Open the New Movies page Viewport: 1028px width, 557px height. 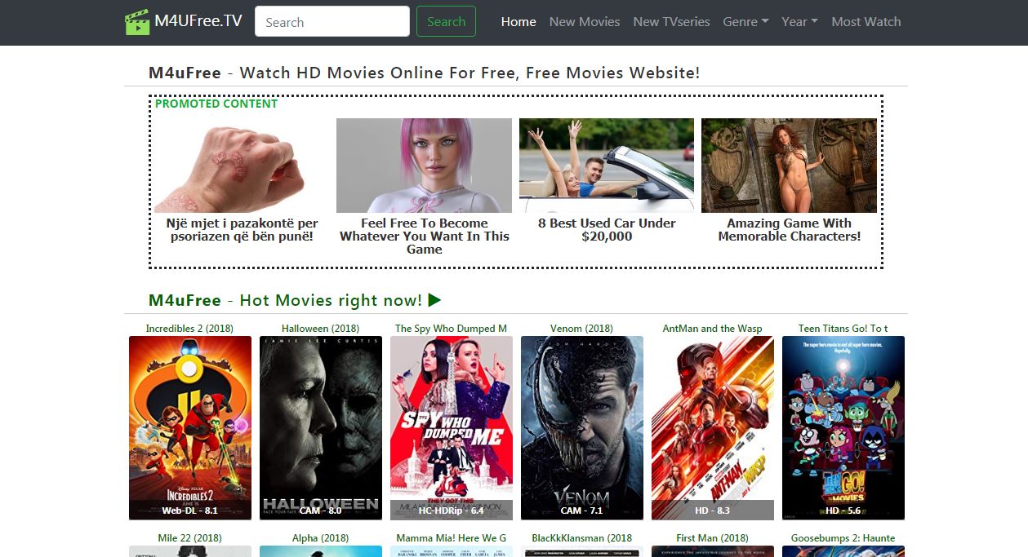[585, 22]
